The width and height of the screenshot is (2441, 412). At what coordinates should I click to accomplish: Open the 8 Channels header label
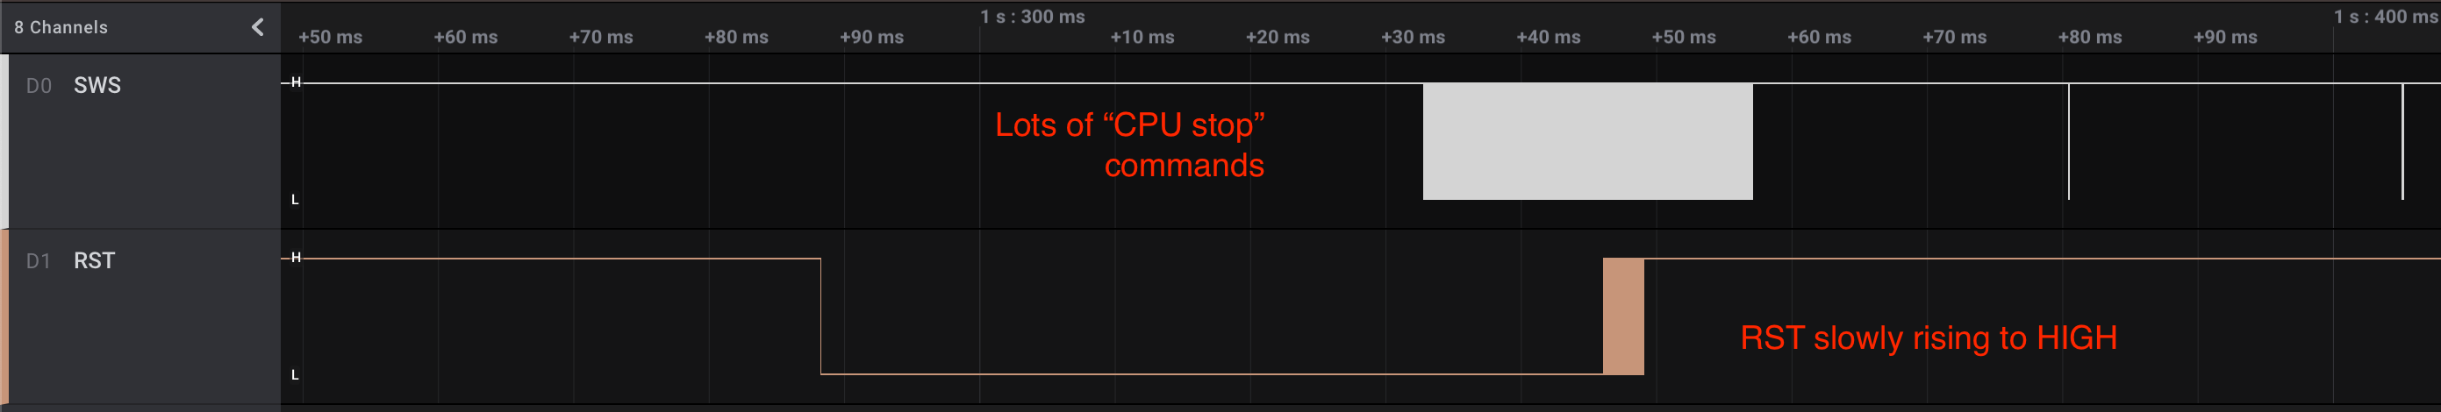[x=61, y=27]
